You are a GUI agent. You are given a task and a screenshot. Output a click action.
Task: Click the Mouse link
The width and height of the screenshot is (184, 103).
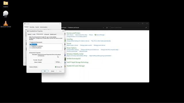click(x=91, y=35)
